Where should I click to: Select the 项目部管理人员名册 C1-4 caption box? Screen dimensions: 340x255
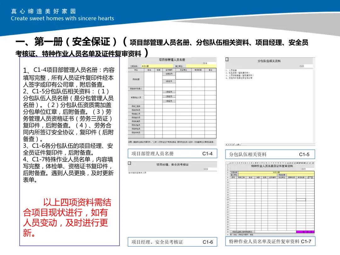(x=173, y=154)
